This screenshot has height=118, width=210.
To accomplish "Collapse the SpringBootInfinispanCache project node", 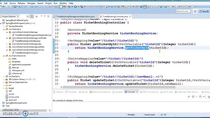I will click(1, 23).
